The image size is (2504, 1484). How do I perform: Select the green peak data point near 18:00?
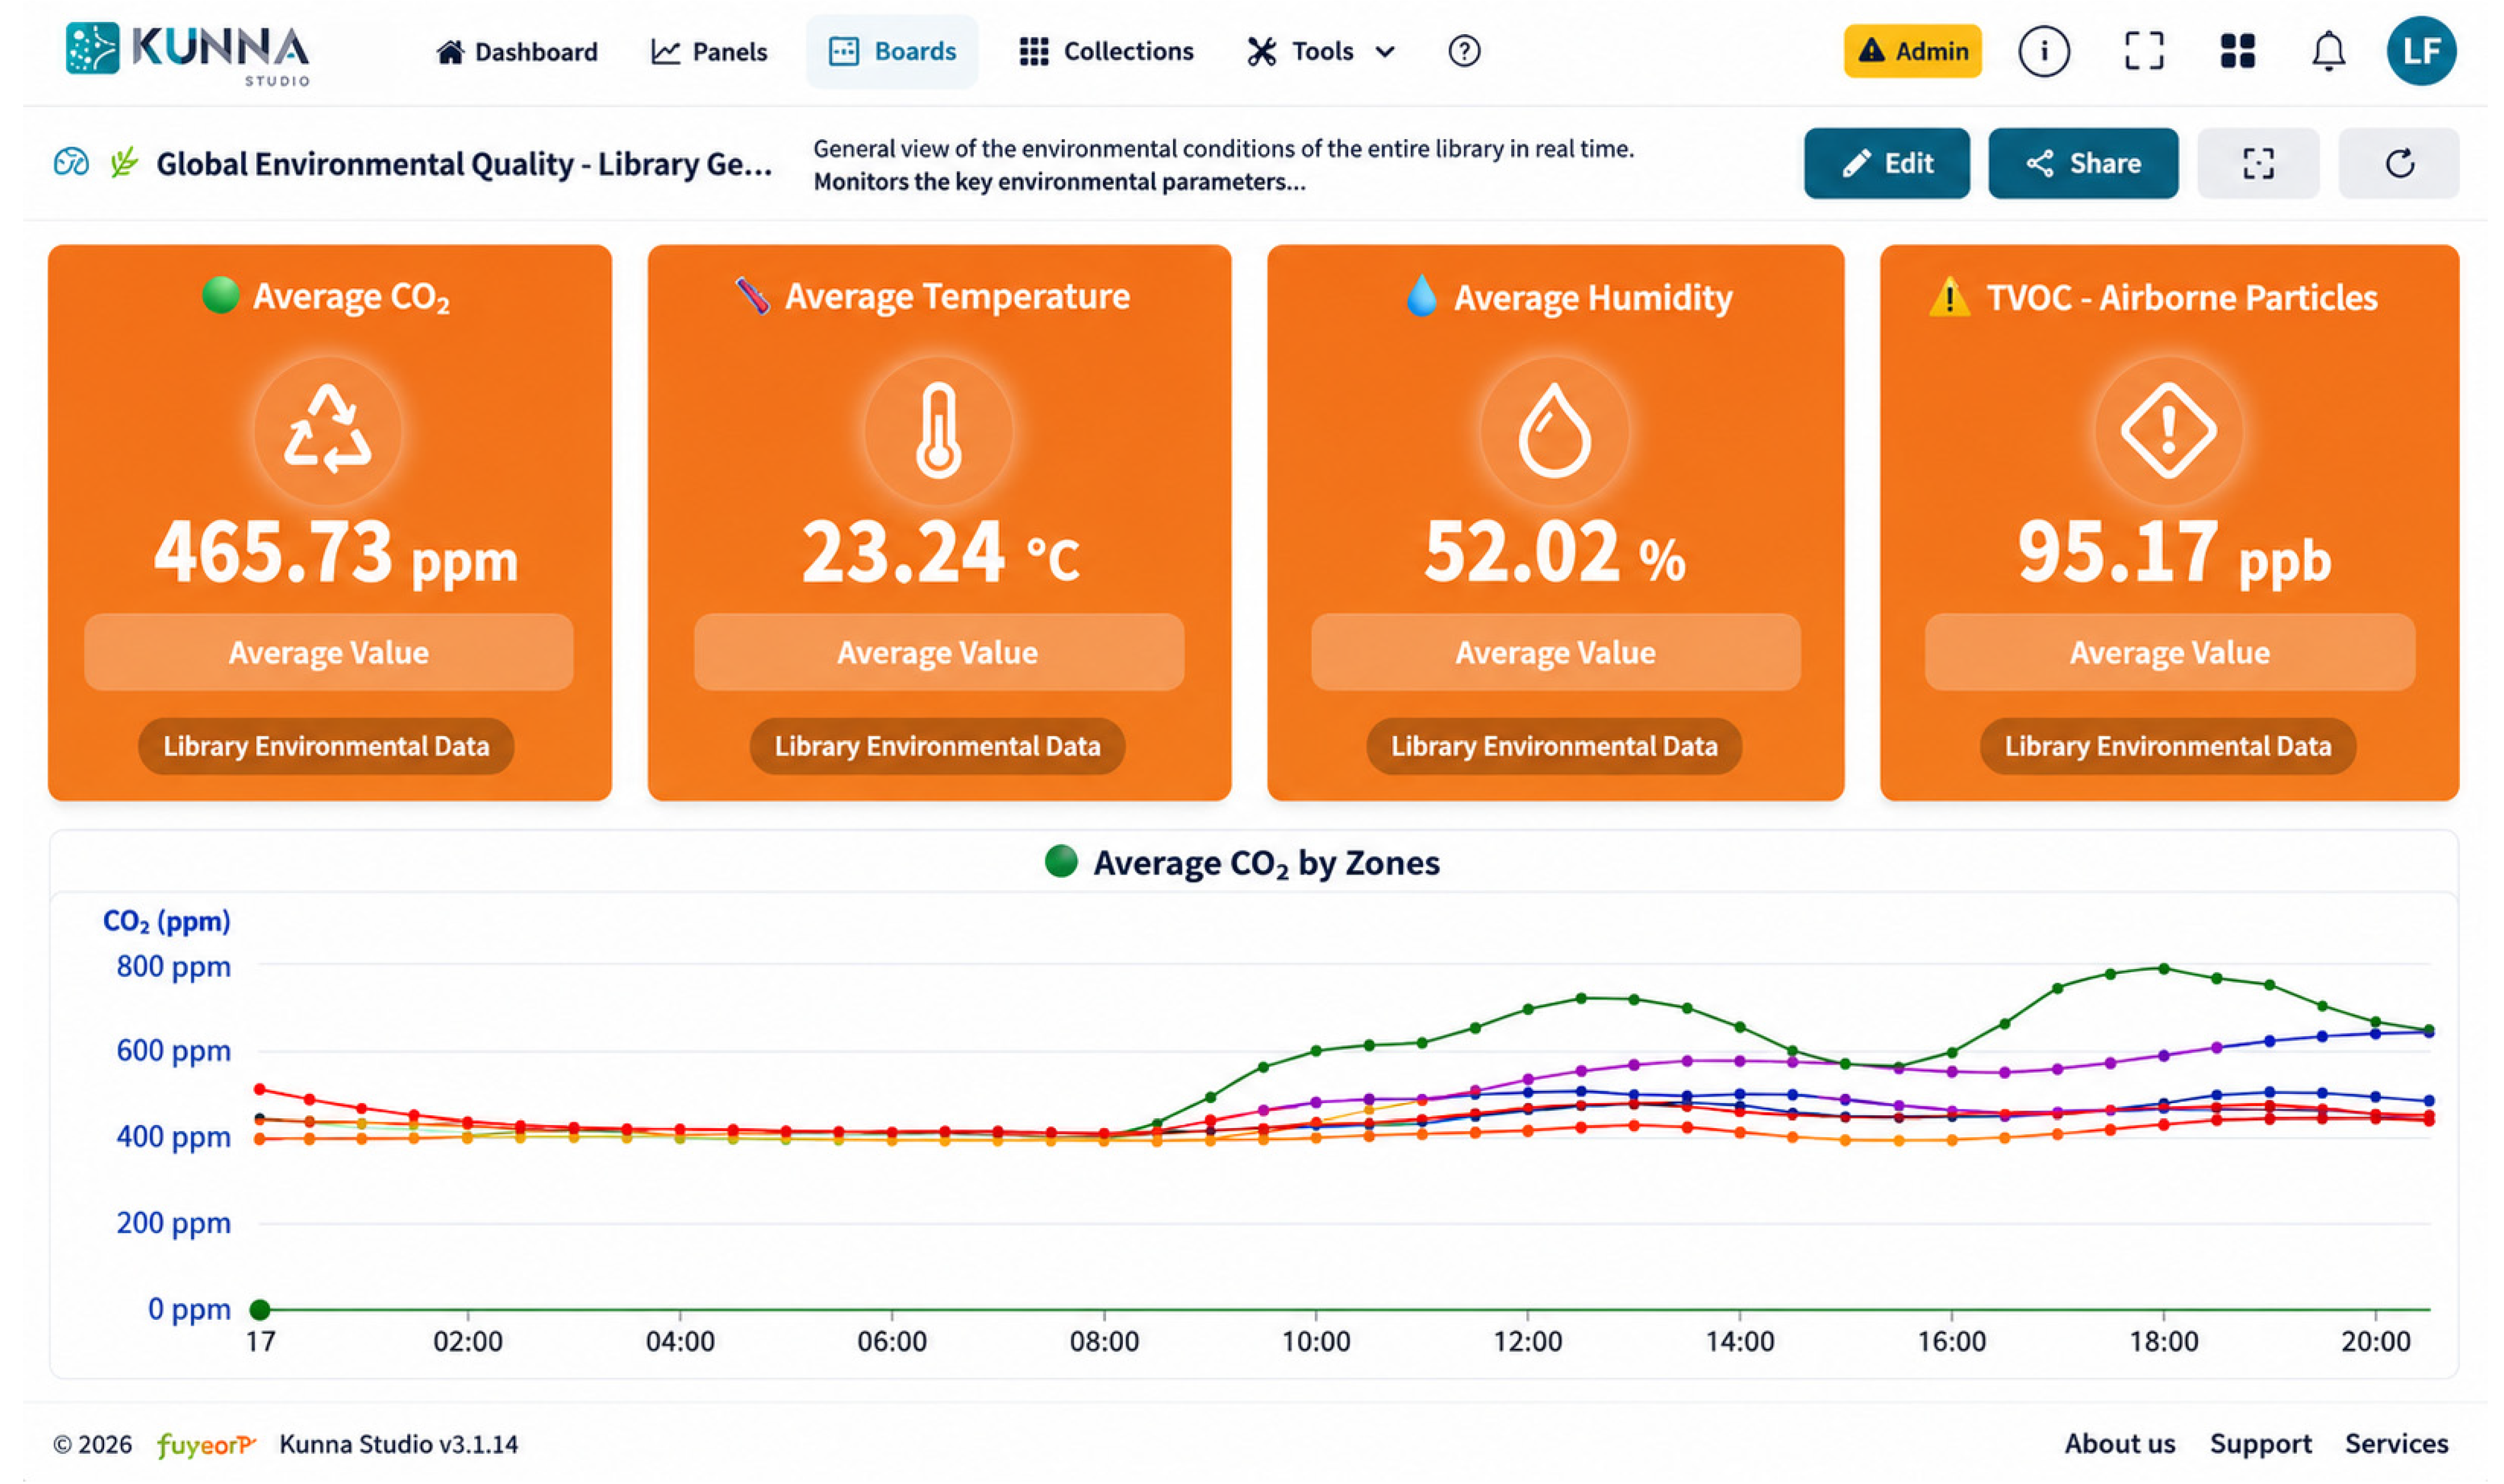[x=2163, y=968]
